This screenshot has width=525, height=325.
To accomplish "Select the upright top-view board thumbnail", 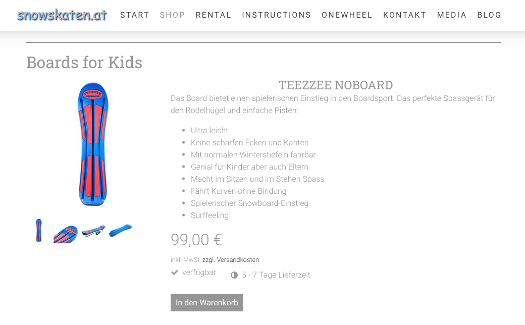I will tap(39, 231).
